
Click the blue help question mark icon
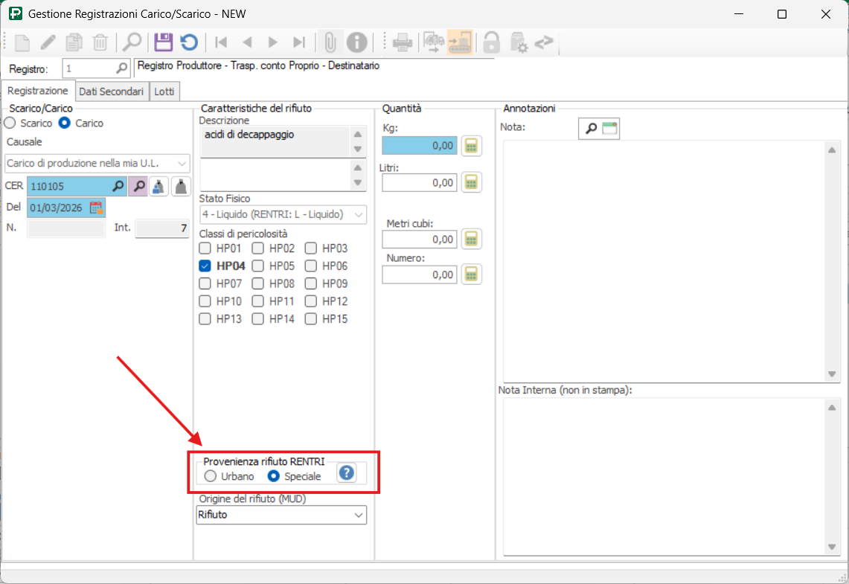coord(347,474)
